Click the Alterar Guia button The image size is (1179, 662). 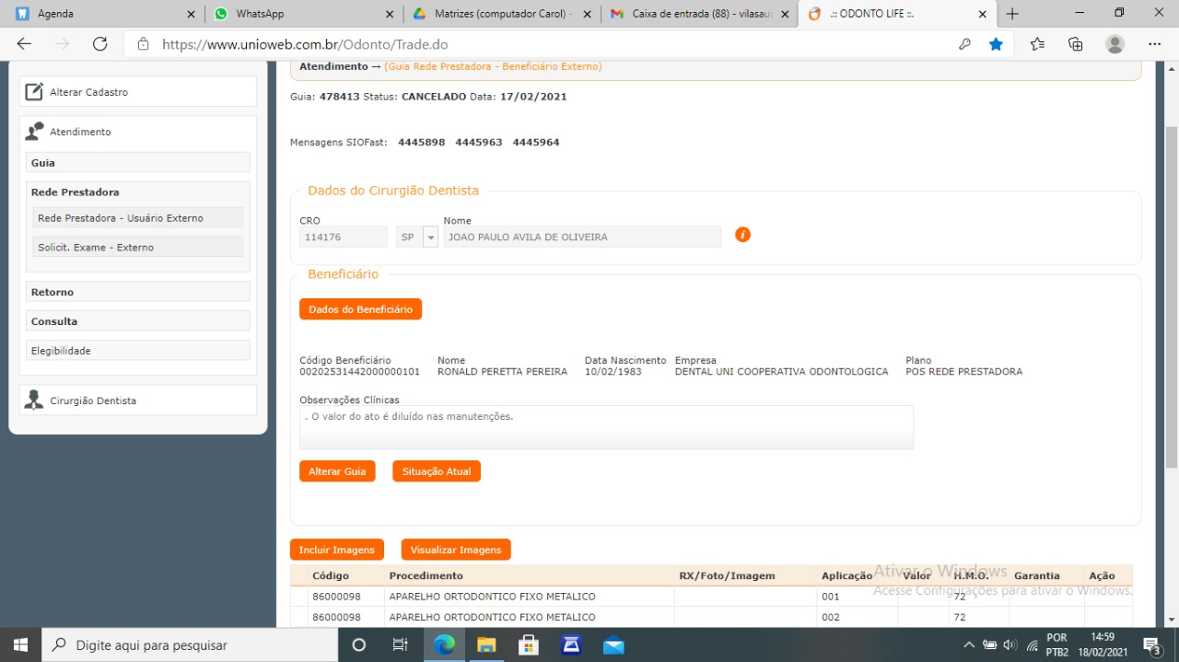pos(337,470)
